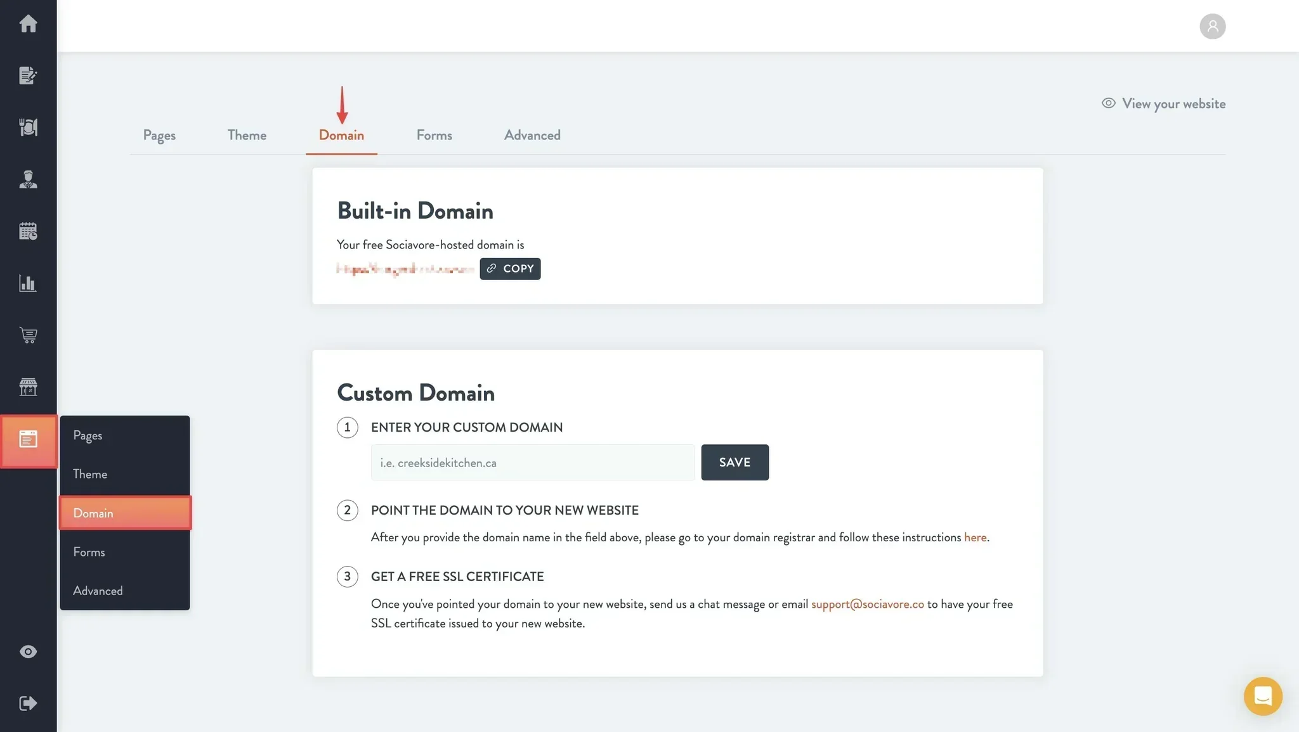Image resolution: width=1299 pixels, height=732 pixels.
Task: Choose Theme in the flyout menu
Action: 125,474
